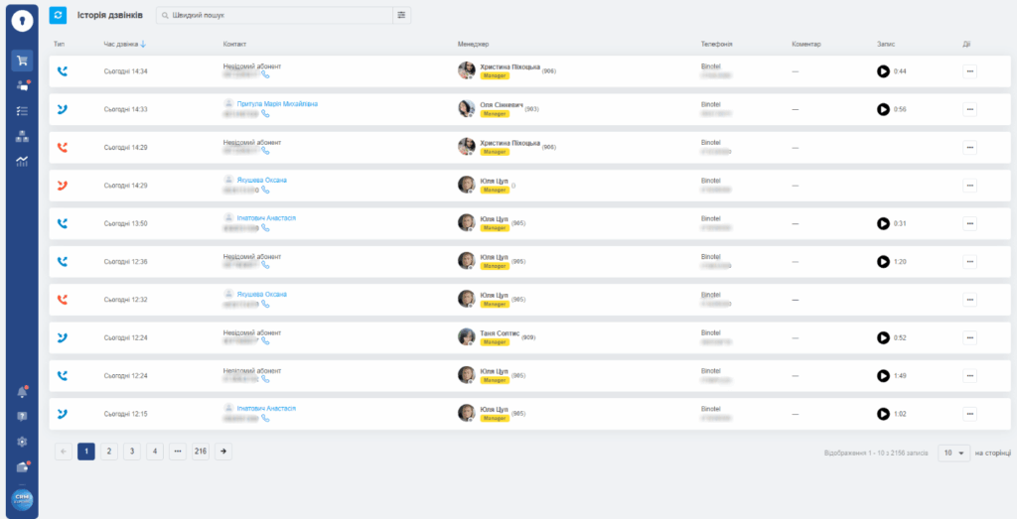Click the next page arrow button

[224, 452]
